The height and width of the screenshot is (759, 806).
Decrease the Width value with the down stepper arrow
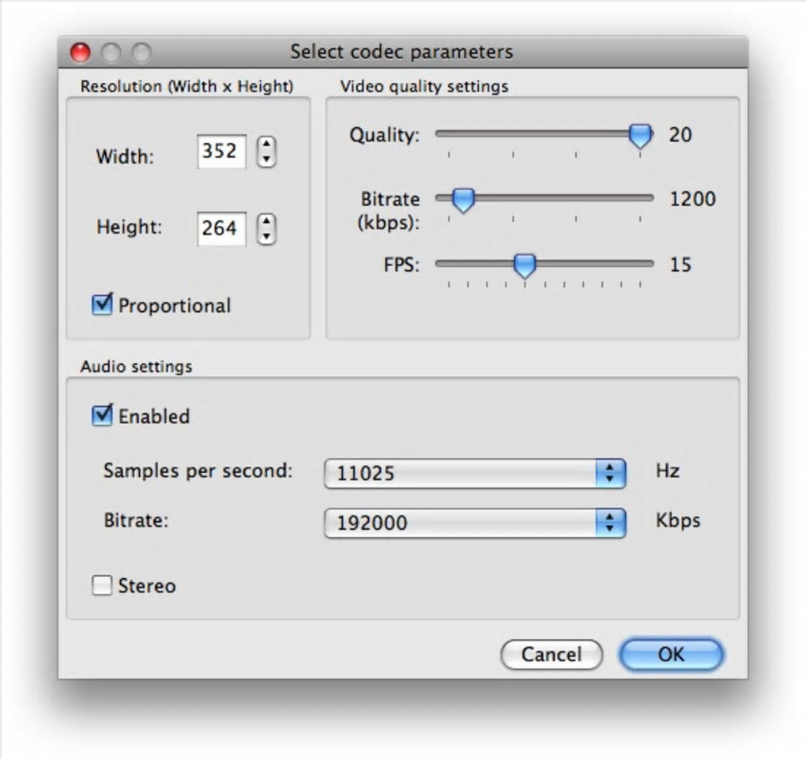[x=267, y=159]
